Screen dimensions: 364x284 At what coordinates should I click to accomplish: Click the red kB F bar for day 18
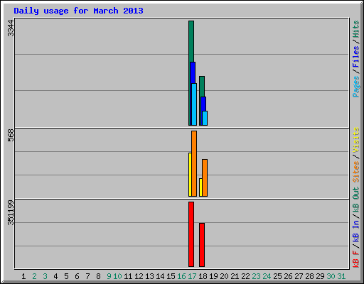[x=202, y=245]
